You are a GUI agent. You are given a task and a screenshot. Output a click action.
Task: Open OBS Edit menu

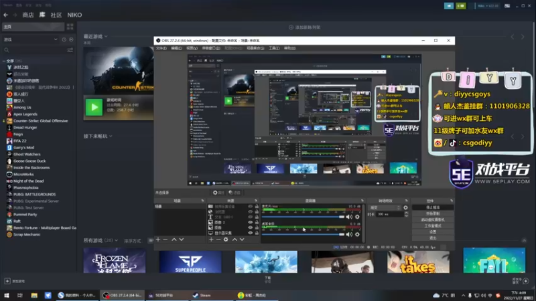click(176, 48)
